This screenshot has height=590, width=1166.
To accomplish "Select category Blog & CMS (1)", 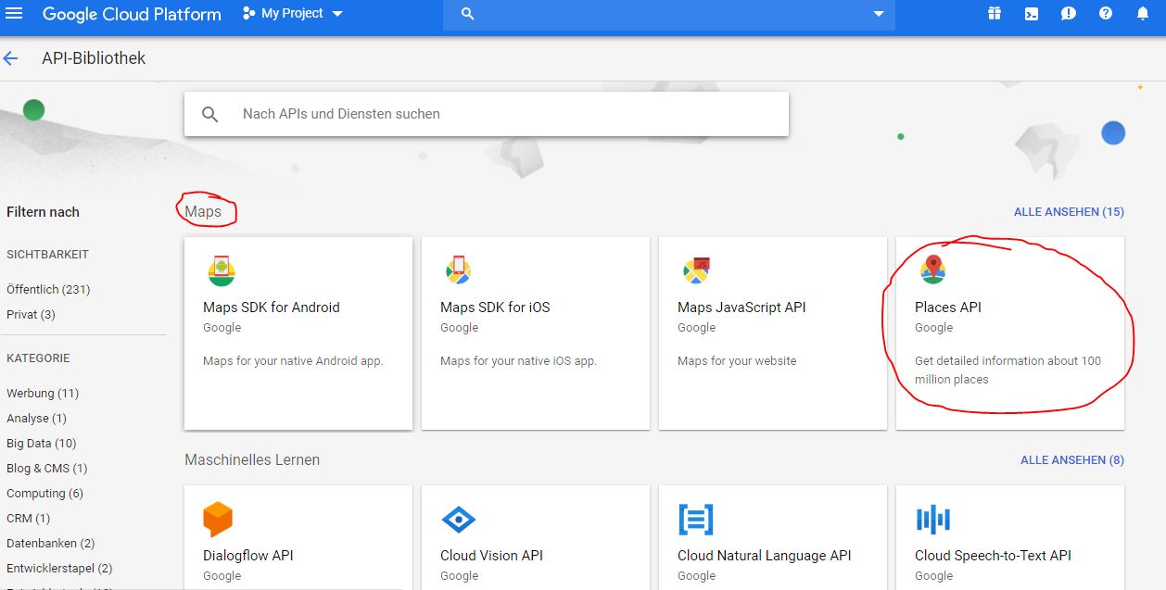I will tap(46, 468).
